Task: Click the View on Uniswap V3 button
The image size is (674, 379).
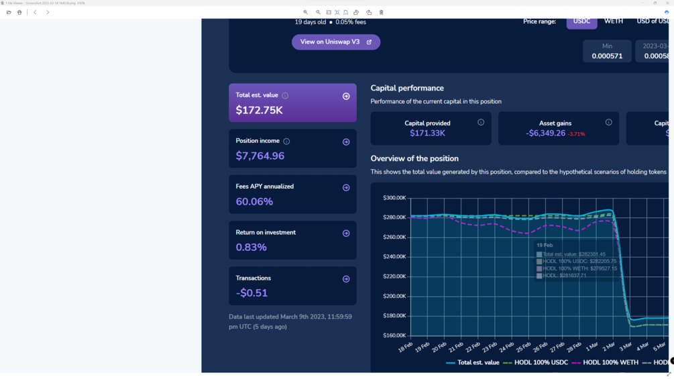Action: [335, 42]
